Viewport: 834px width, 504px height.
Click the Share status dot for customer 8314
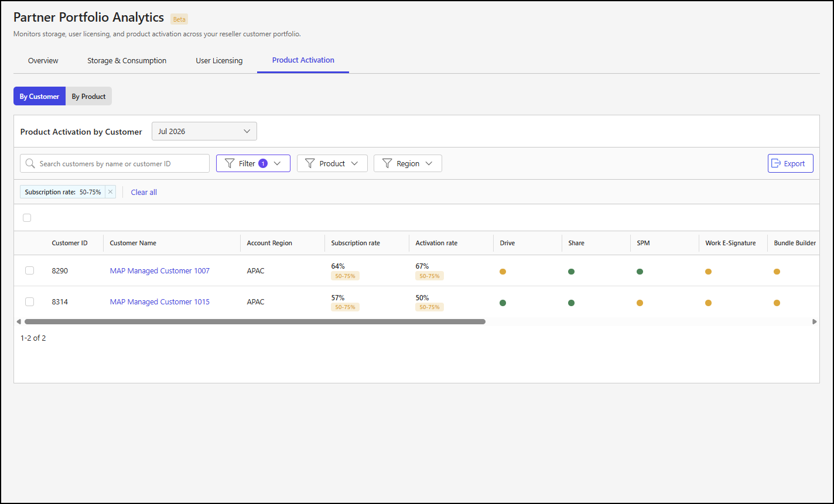(571, 303)
